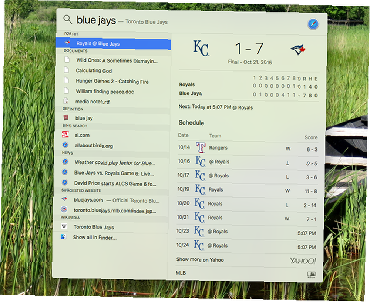Click the Safari icon beside allaboutbirds.org

[65, 145]
